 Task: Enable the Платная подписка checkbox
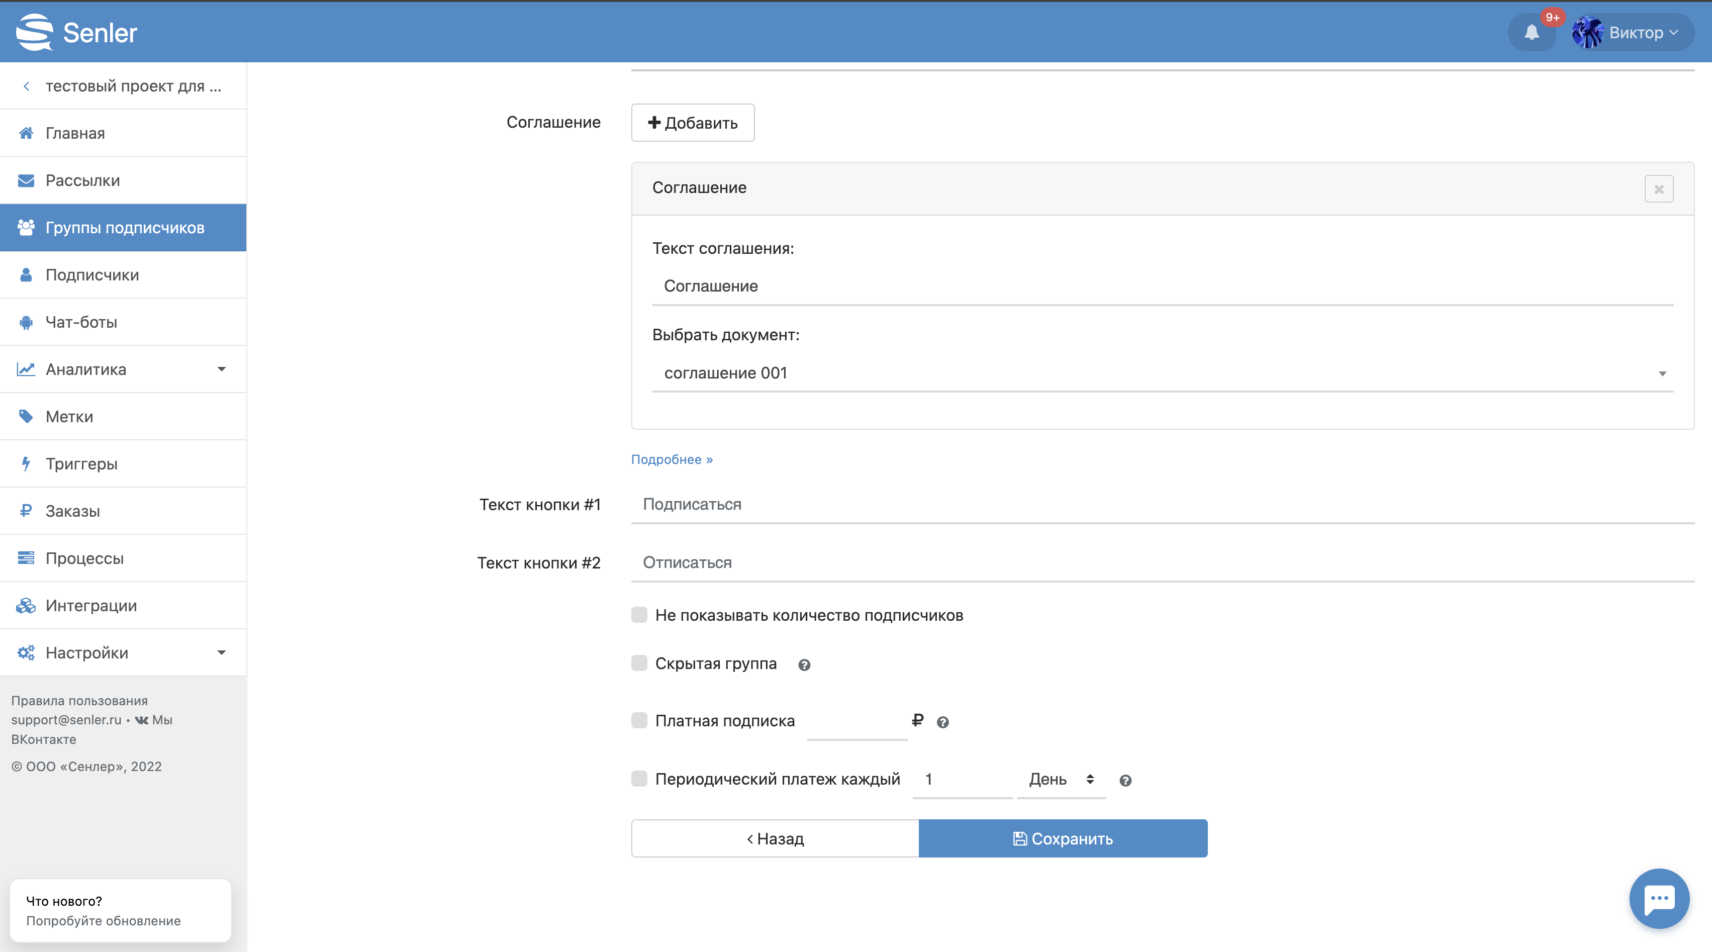pos(639,721)
